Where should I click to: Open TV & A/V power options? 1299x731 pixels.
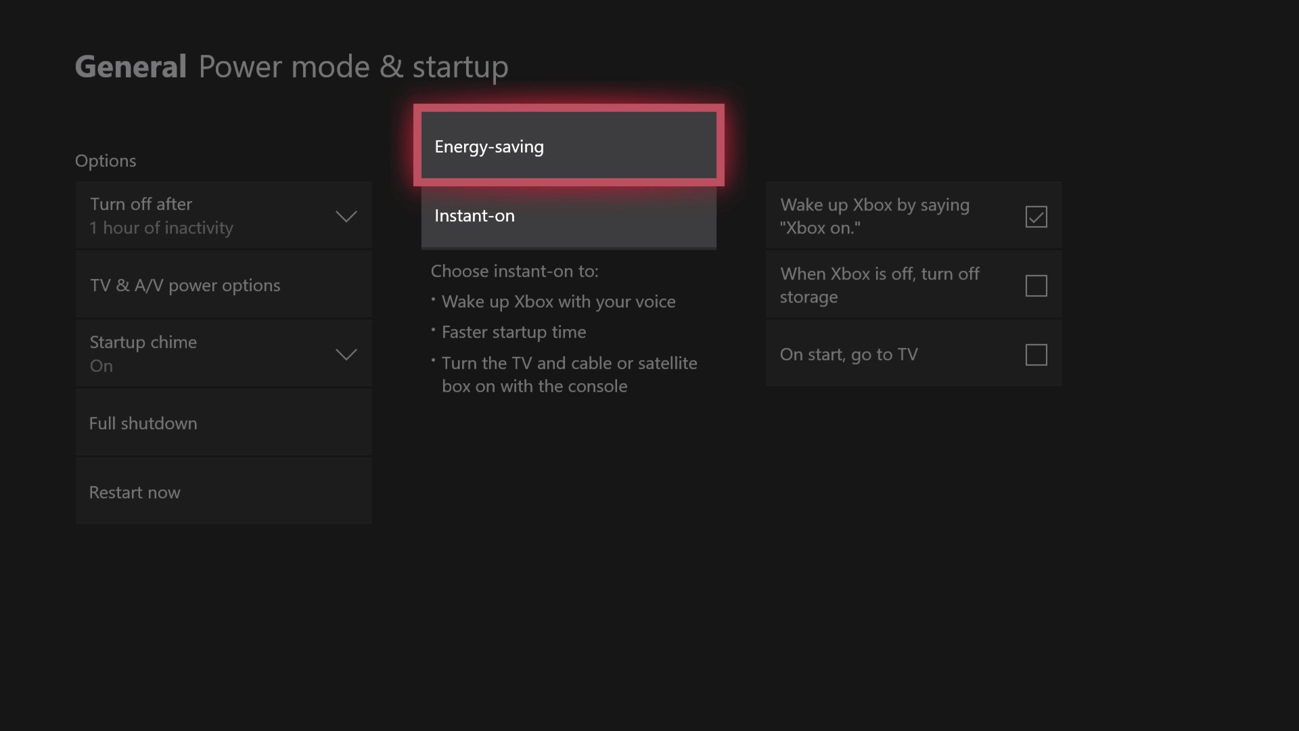pyautogui.click(x=224, y=285)
